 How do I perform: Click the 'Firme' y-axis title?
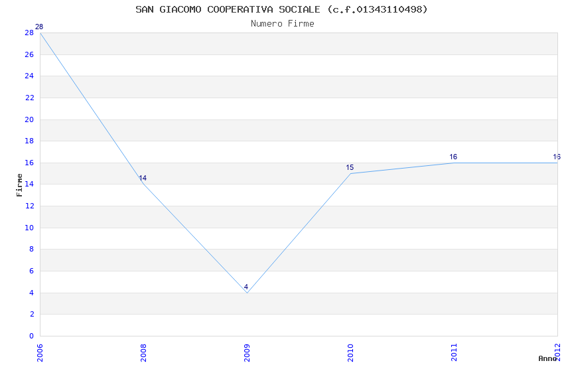click(x=19, y=185)
